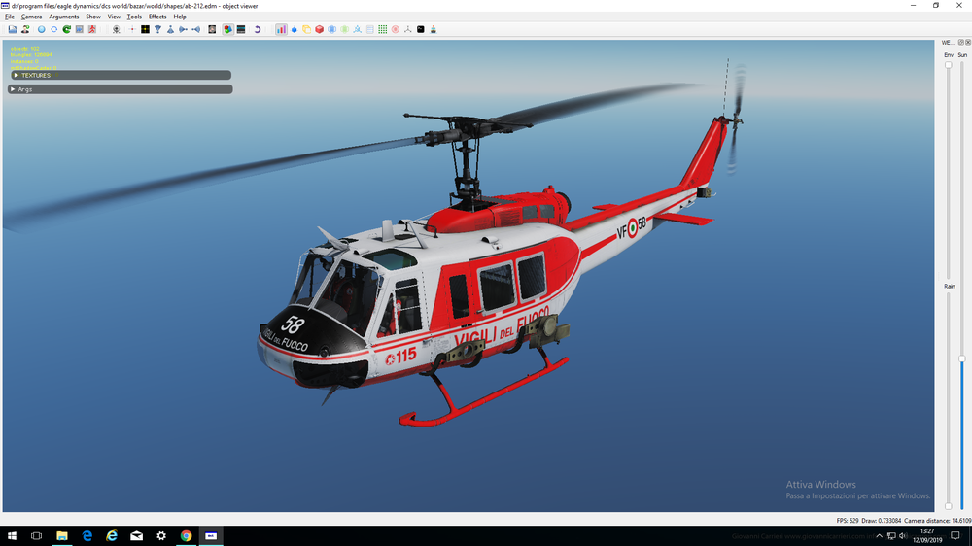
Task: Open the Help menu
Action: (180, 17)
